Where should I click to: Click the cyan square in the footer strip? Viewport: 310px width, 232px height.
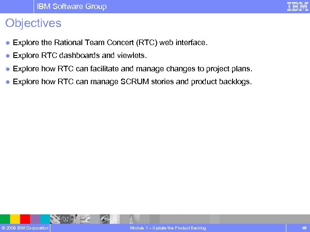click(x=45, y=219)
